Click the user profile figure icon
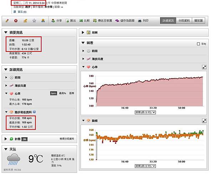214x175 pixels. click(43, 21)
